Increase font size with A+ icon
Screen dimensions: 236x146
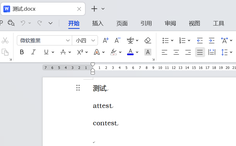[106, 40]
